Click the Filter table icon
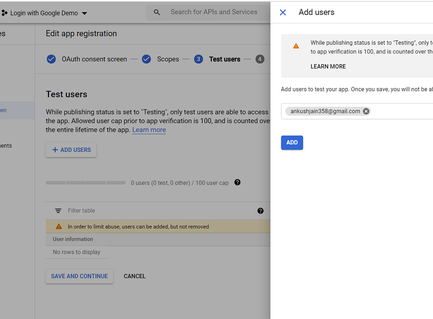 (x=58, y=211)
